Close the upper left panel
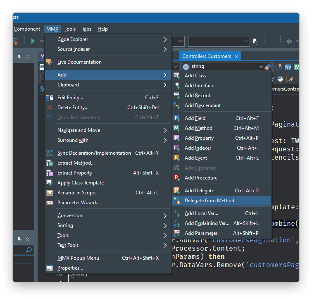 pyautogui.click(x=27, y=57)
